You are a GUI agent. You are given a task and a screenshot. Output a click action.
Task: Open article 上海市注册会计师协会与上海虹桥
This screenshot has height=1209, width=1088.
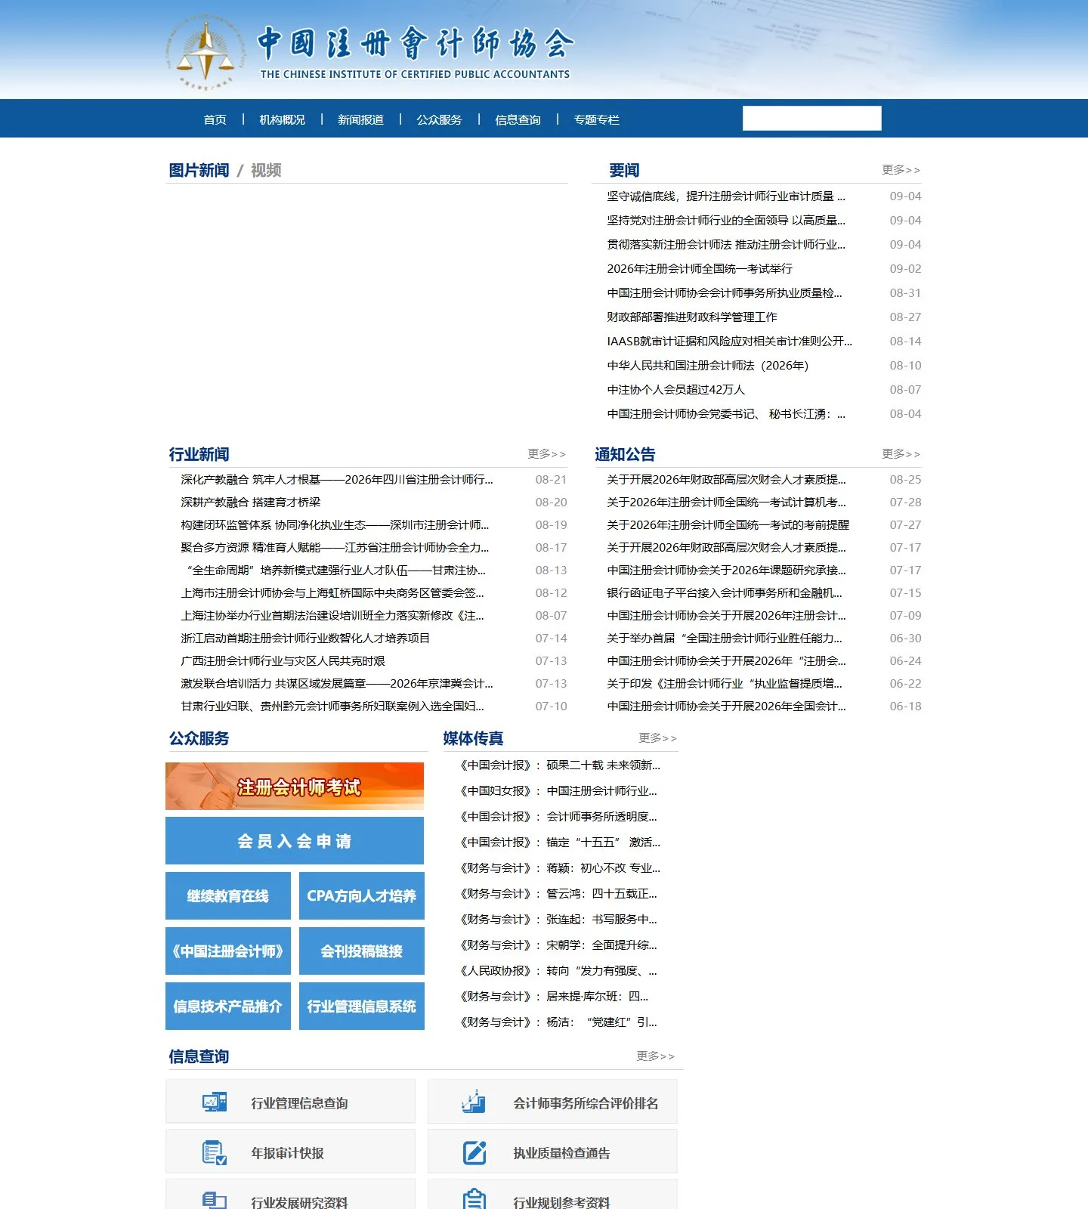(332, 593)
